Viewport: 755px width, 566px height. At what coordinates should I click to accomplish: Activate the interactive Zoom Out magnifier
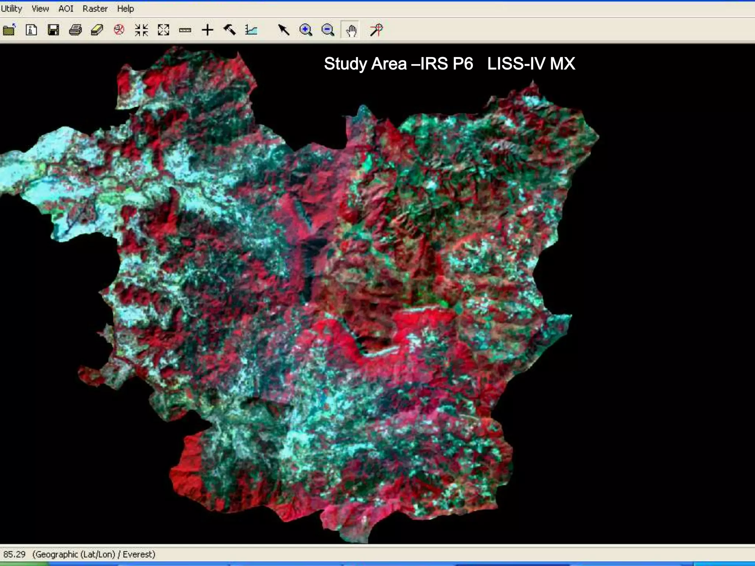[x=328, y=30]
